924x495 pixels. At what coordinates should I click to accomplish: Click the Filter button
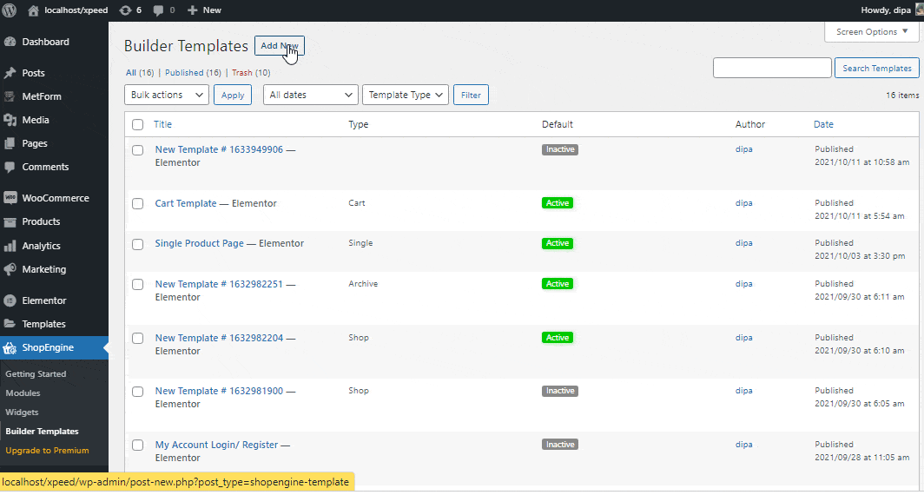pyautogui.click(x=471, y=95)
